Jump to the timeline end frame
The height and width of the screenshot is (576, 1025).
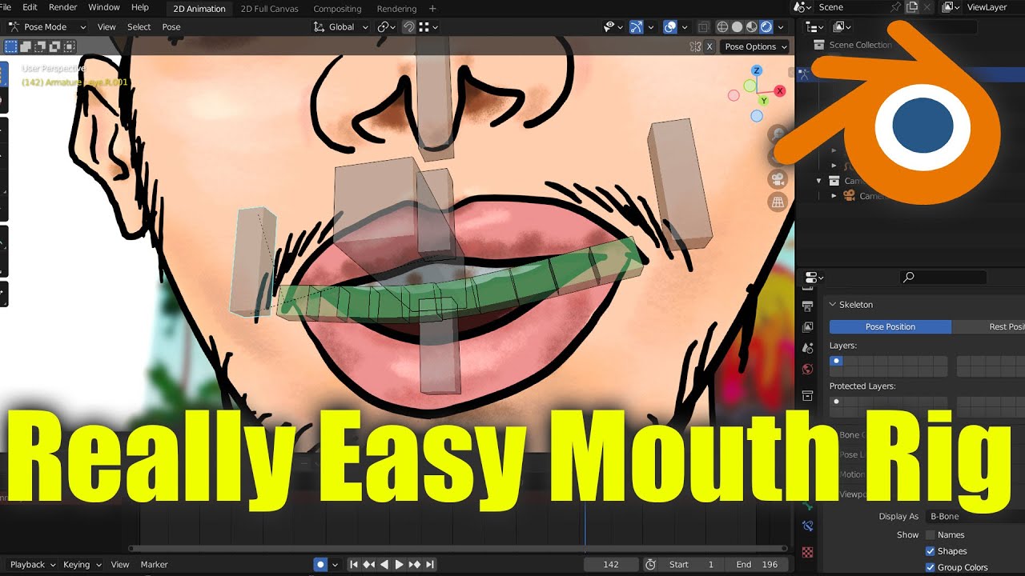click(x=430, y=564)
